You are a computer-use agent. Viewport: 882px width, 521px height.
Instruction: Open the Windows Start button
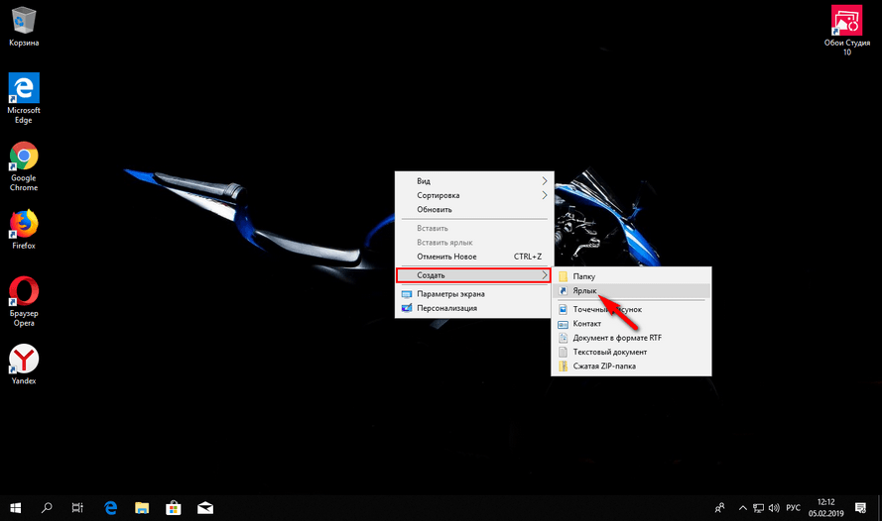click(x=15, y=508)
